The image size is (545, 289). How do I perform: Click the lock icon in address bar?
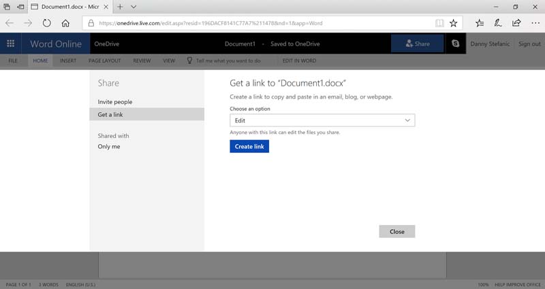click(91, 23)
